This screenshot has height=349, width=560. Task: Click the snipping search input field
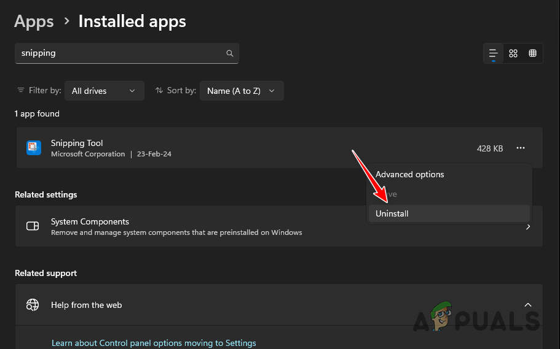pos(127,53)
